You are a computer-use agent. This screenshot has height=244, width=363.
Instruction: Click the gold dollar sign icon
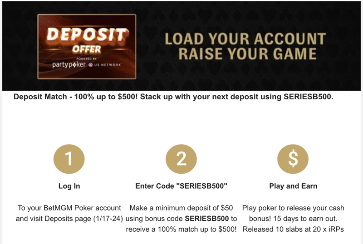(x=293, y=159)
